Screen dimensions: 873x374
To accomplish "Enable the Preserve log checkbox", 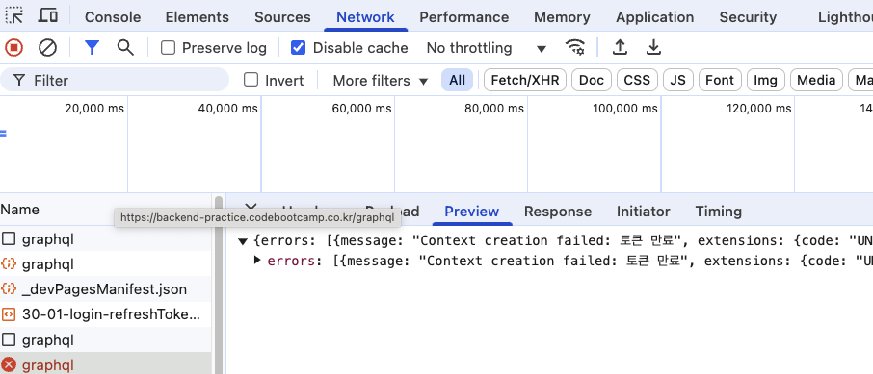I will pyautogui.click(x=168, y=48).
